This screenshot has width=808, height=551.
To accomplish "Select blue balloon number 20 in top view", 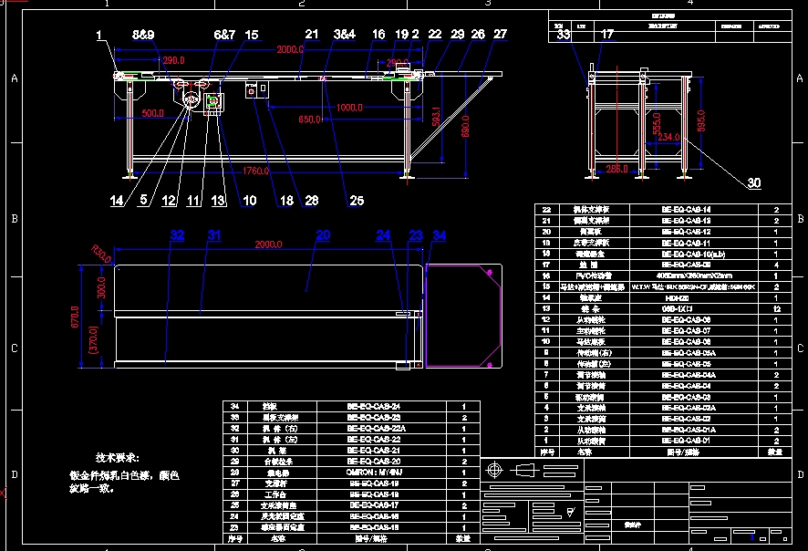I will (323, 235).
